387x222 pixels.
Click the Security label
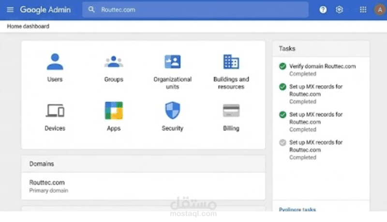pyautogui.click(x=173, y=128)
